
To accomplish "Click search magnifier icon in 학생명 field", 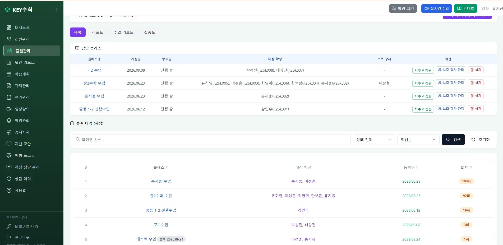I will (x=78, y=139).
